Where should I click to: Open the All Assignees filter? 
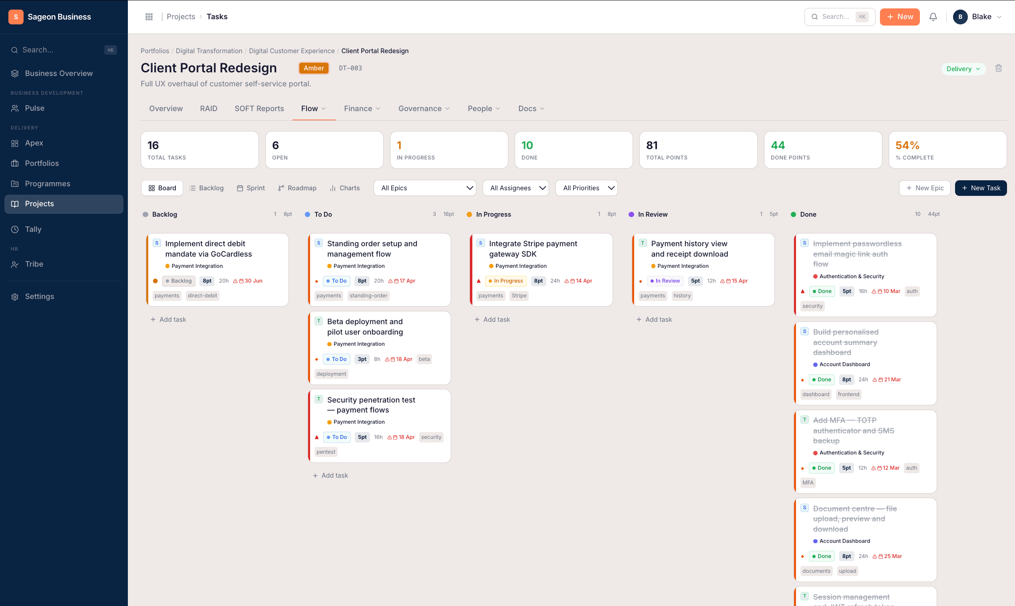pos(515,188)
